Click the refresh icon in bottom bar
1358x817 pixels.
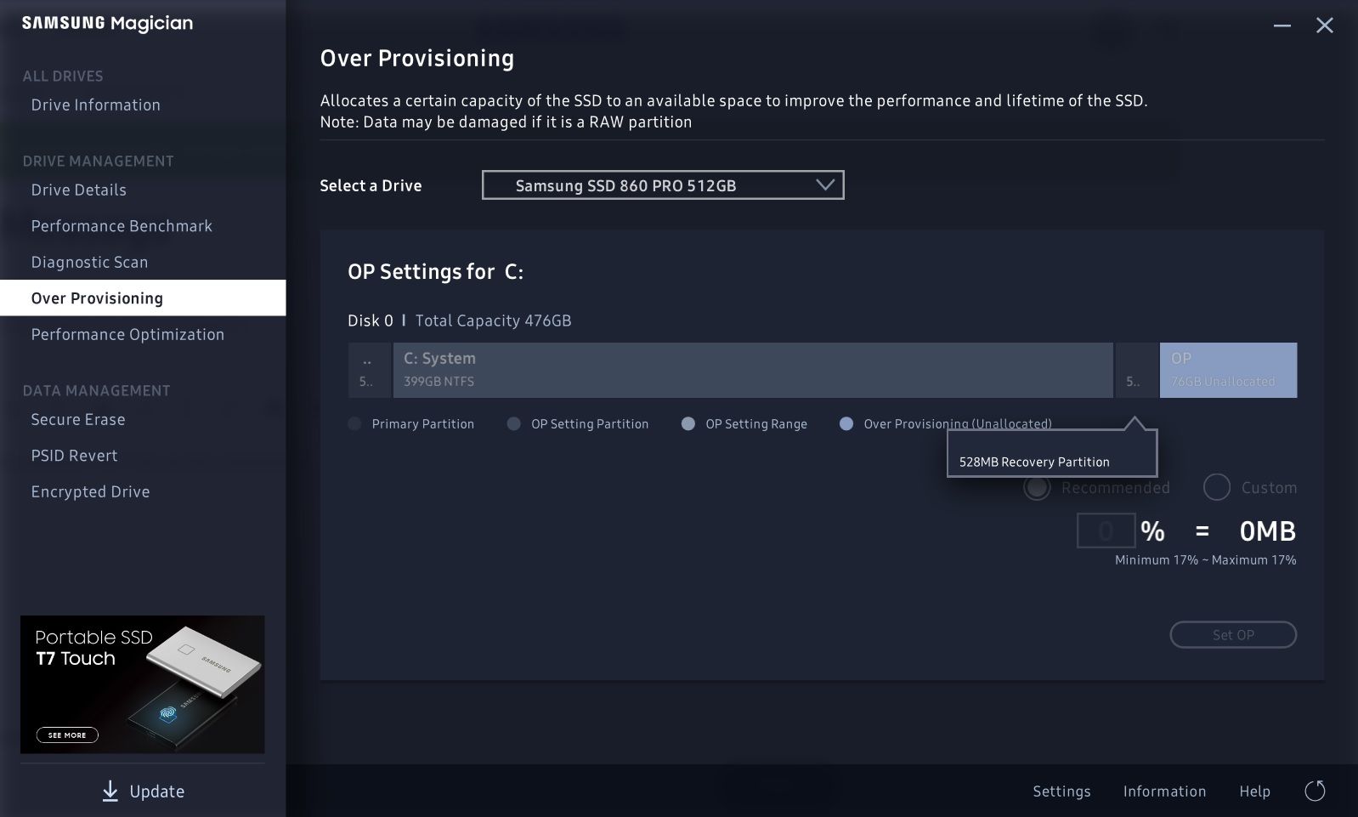tap(1314, 791)
